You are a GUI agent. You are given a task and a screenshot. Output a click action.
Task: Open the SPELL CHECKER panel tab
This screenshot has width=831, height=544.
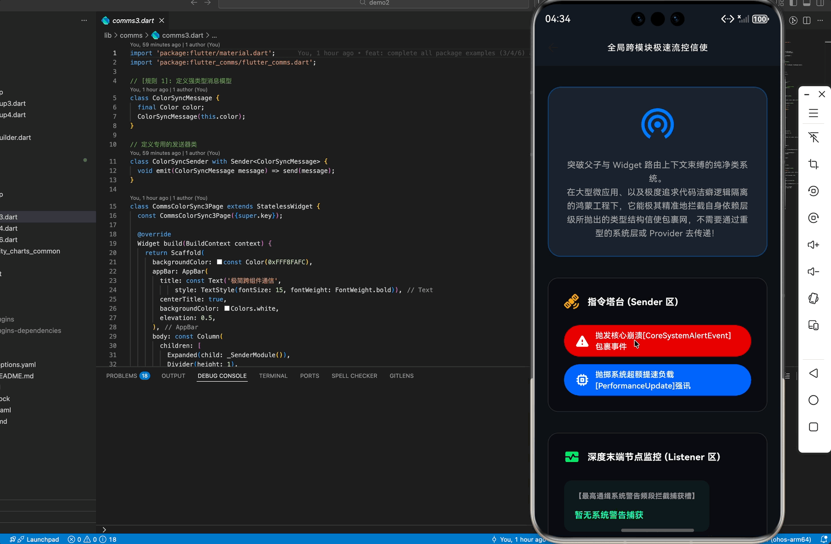click(354, 376)
